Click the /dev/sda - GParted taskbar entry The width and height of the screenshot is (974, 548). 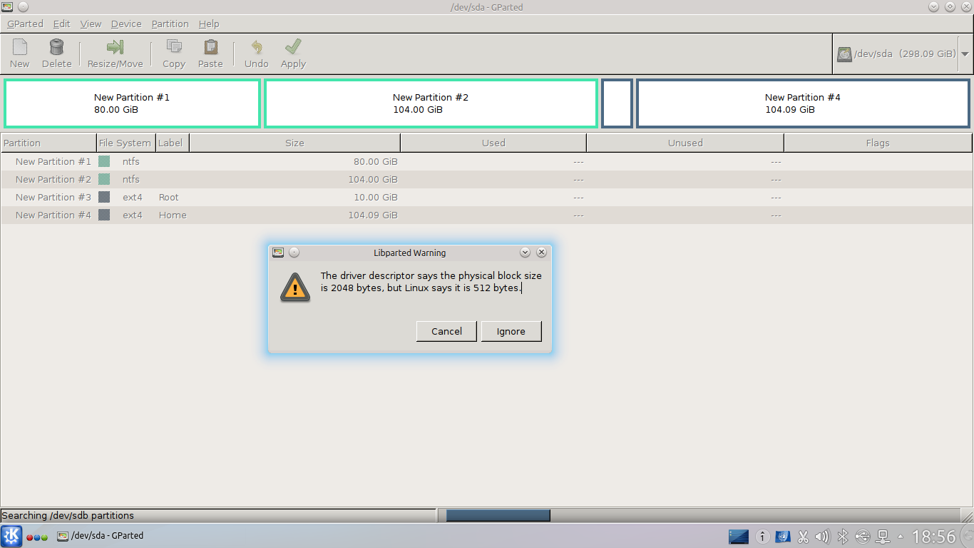101,536
